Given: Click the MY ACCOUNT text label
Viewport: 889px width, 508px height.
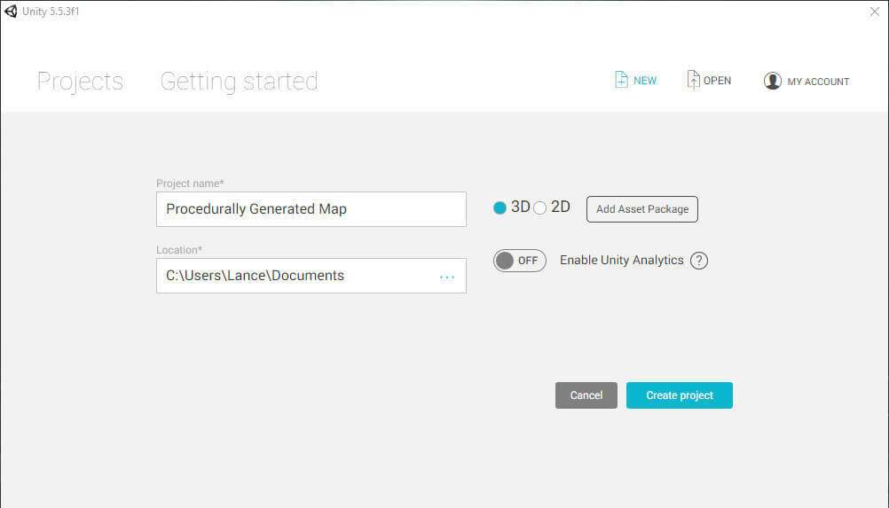Looking at the screenshot, I should click(818, 82).
